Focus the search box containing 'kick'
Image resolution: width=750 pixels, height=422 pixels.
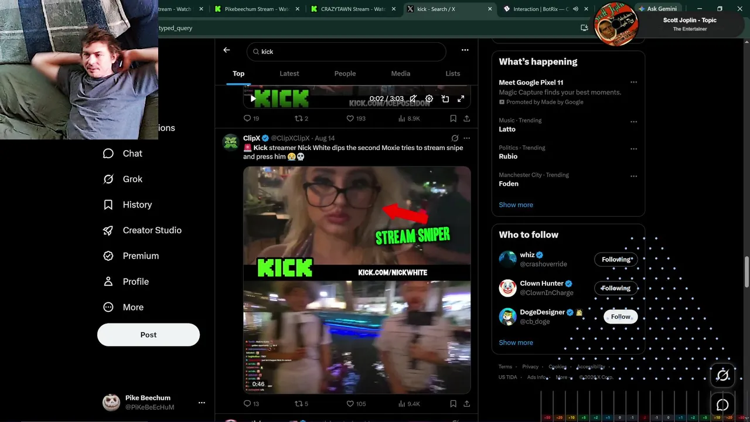[x=346, y=52]
